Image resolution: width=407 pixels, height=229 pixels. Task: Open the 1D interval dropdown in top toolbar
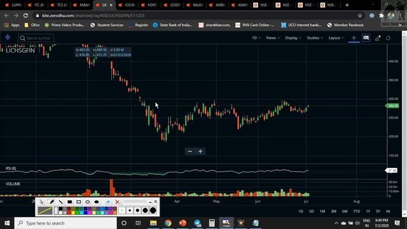(x=256, y=38)
